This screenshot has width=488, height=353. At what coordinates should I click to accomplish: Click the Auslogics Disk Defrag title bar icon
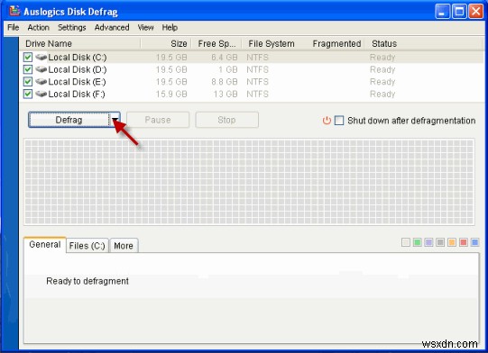coord(14,11)
